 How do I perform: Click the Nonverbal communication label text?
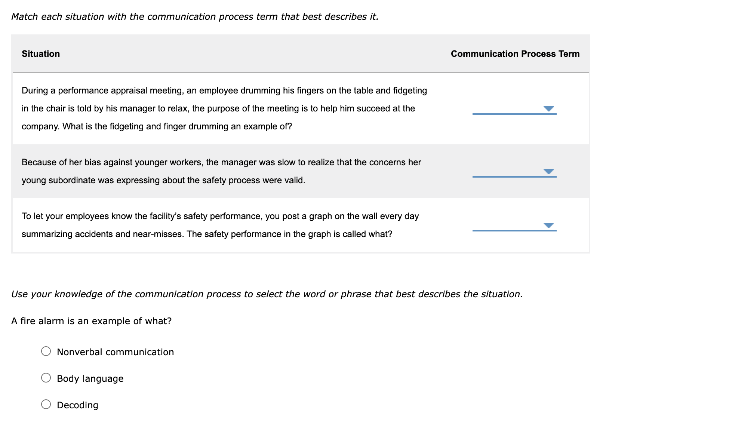coord(115,351)
